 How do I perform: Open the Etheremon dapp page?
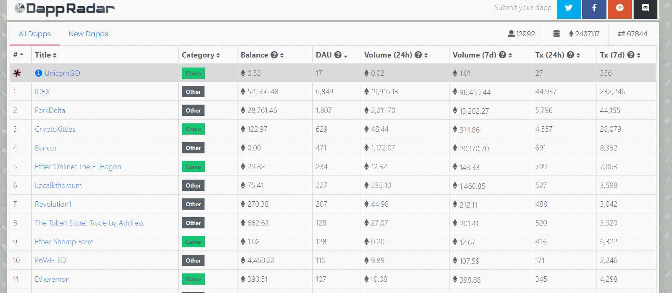(x=52, y=279)
